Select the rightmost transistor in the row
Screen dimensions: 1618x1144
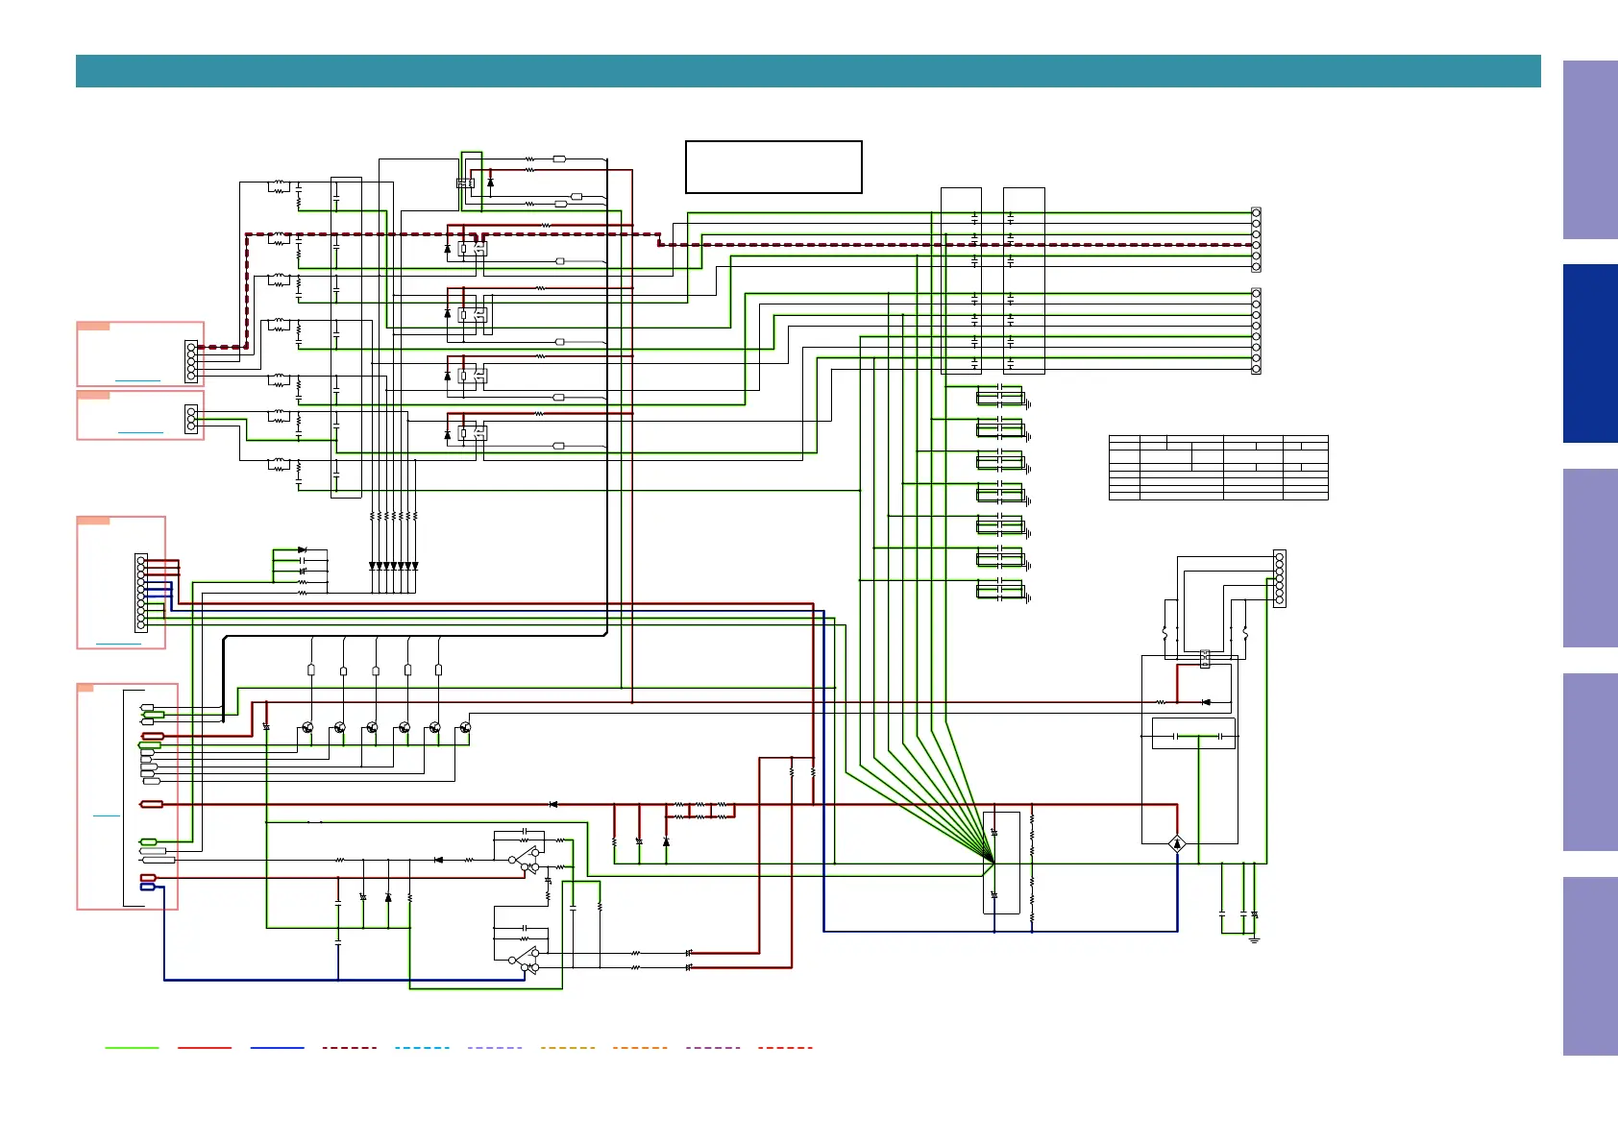(465, 728)
